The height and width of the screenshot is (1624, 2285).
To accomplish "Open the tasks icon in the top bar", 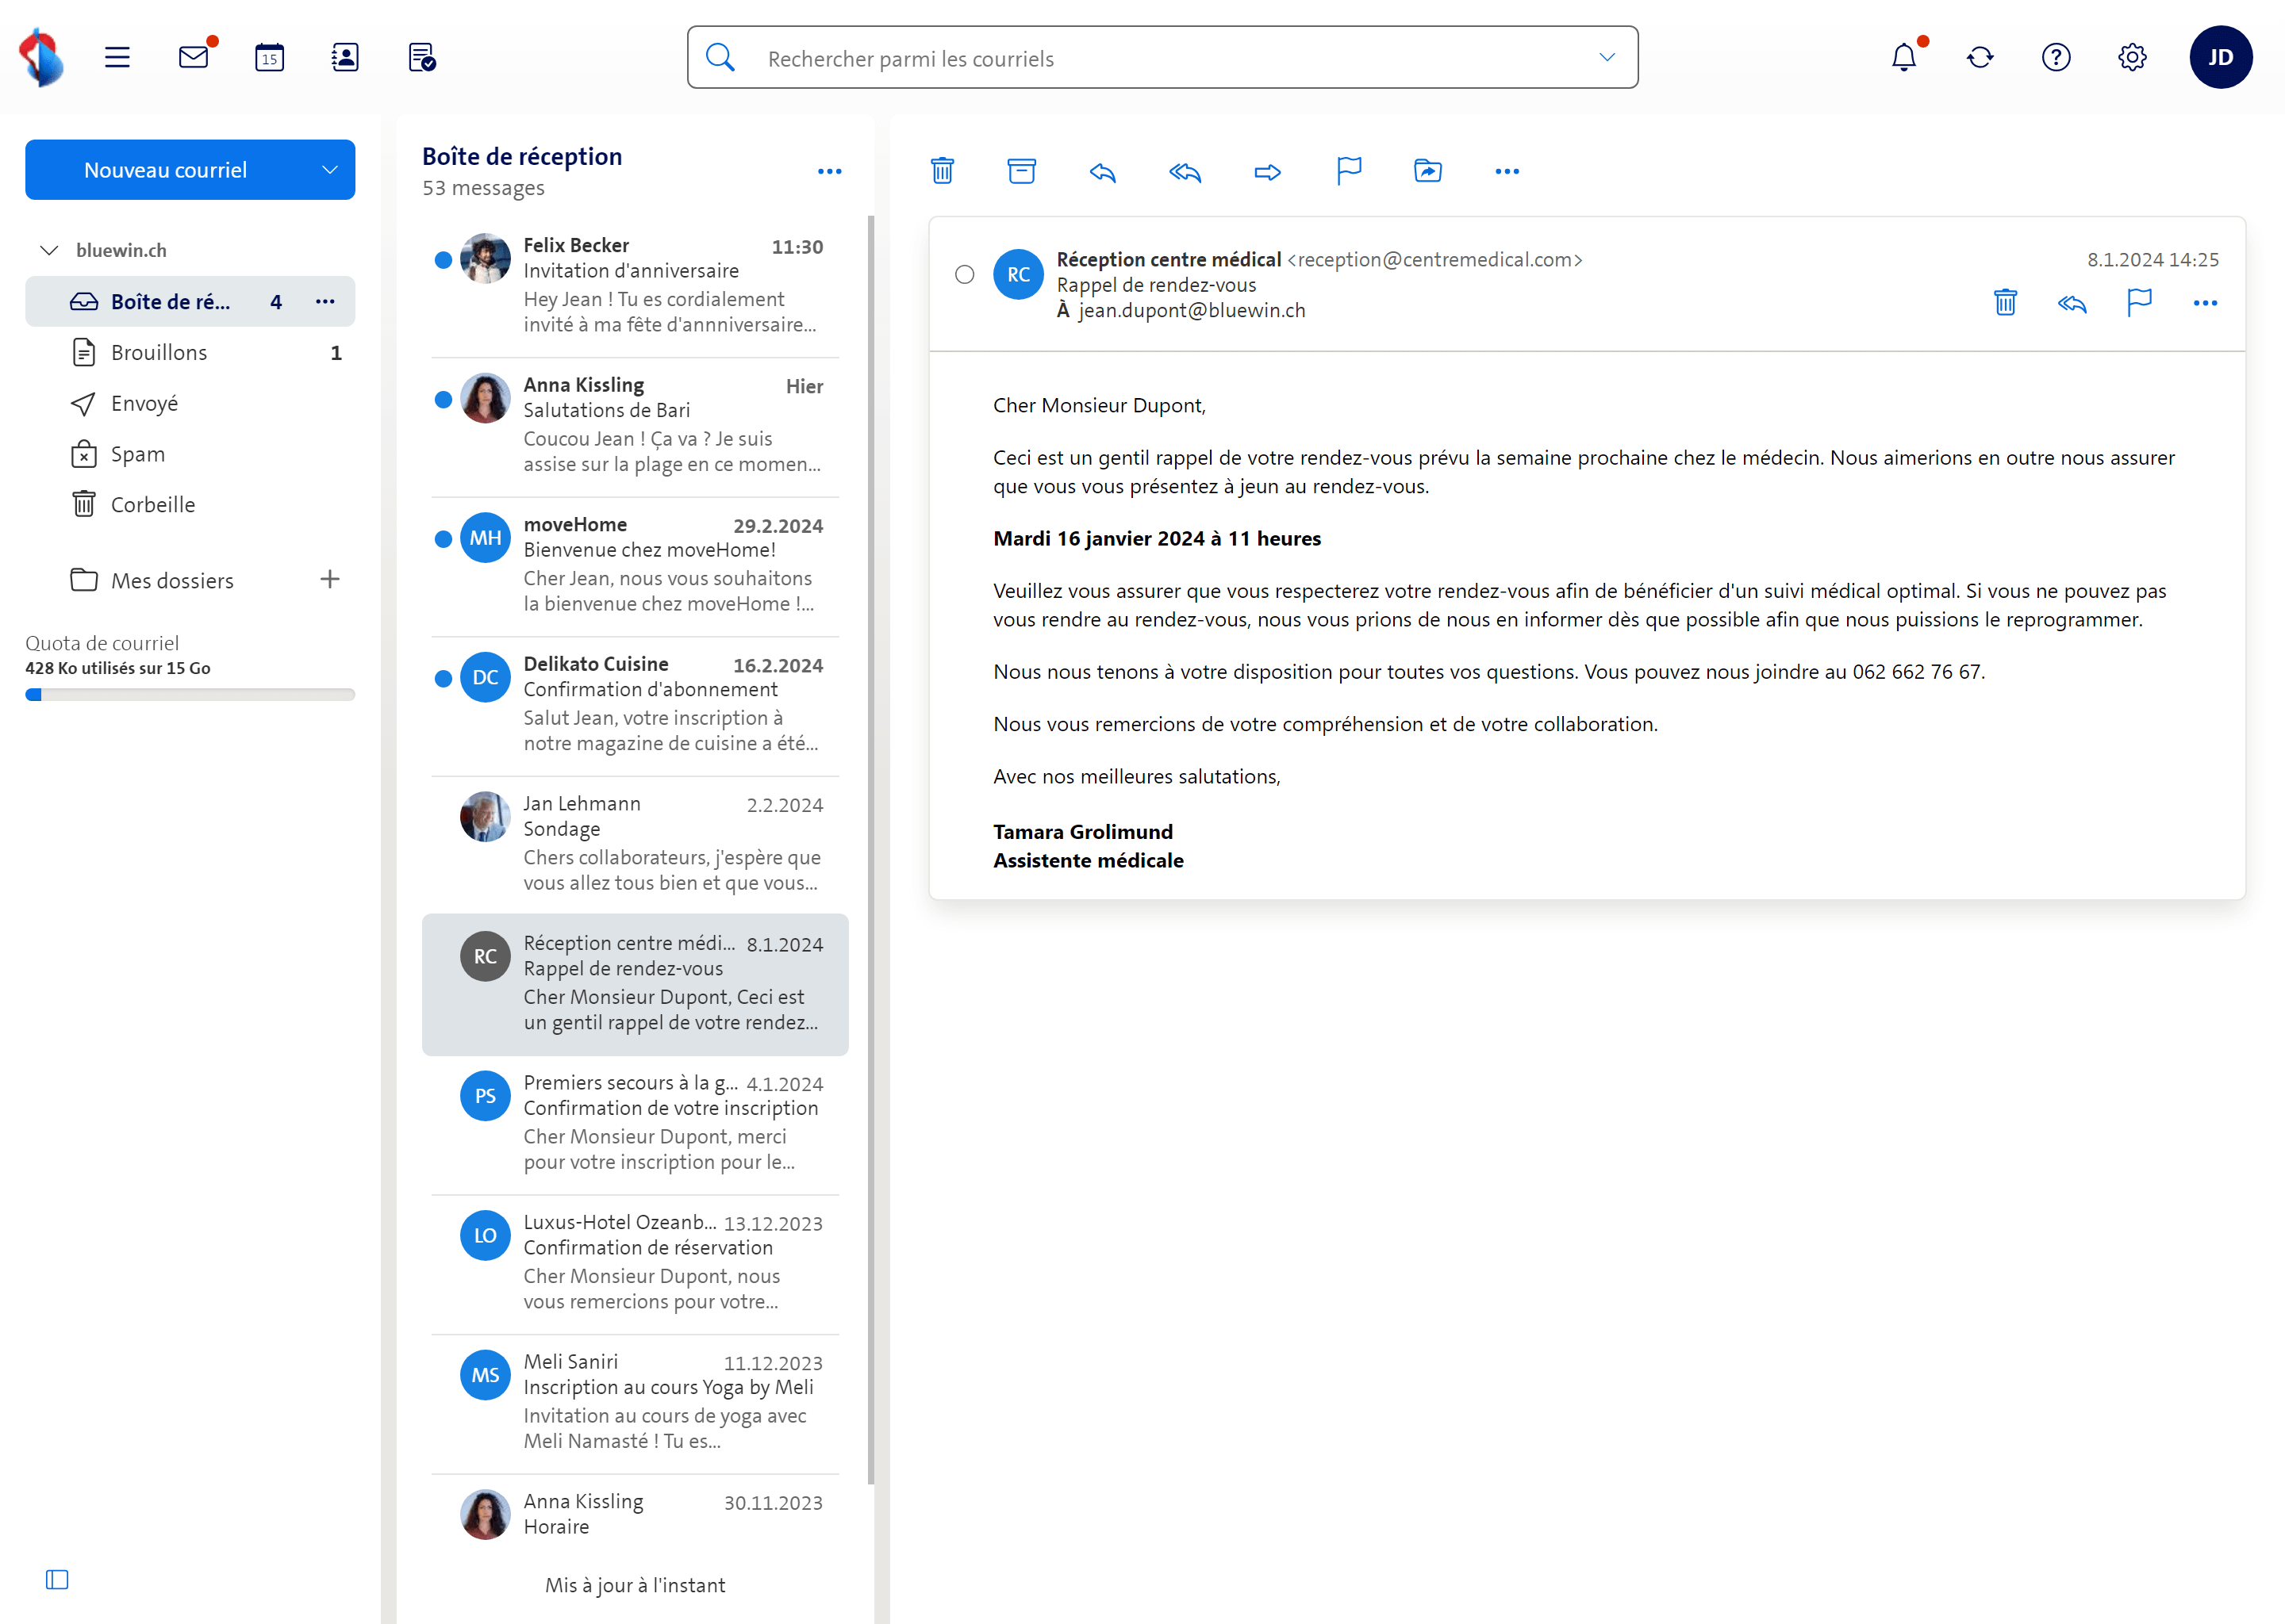I will (421, 57).
